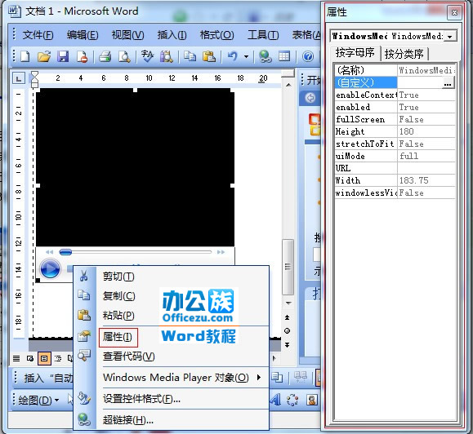Image resolution: width=473 pixels, height=434 pixels.
Task: Open the 绘图(D) drawing dropdown menu
Action: [38, 401]
